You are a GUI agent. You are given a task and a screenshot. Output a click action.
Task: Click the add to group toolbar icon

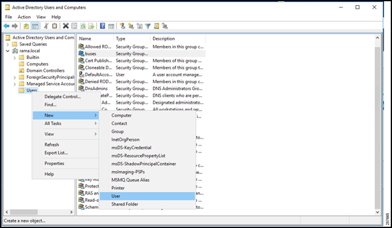pos(165,26)
